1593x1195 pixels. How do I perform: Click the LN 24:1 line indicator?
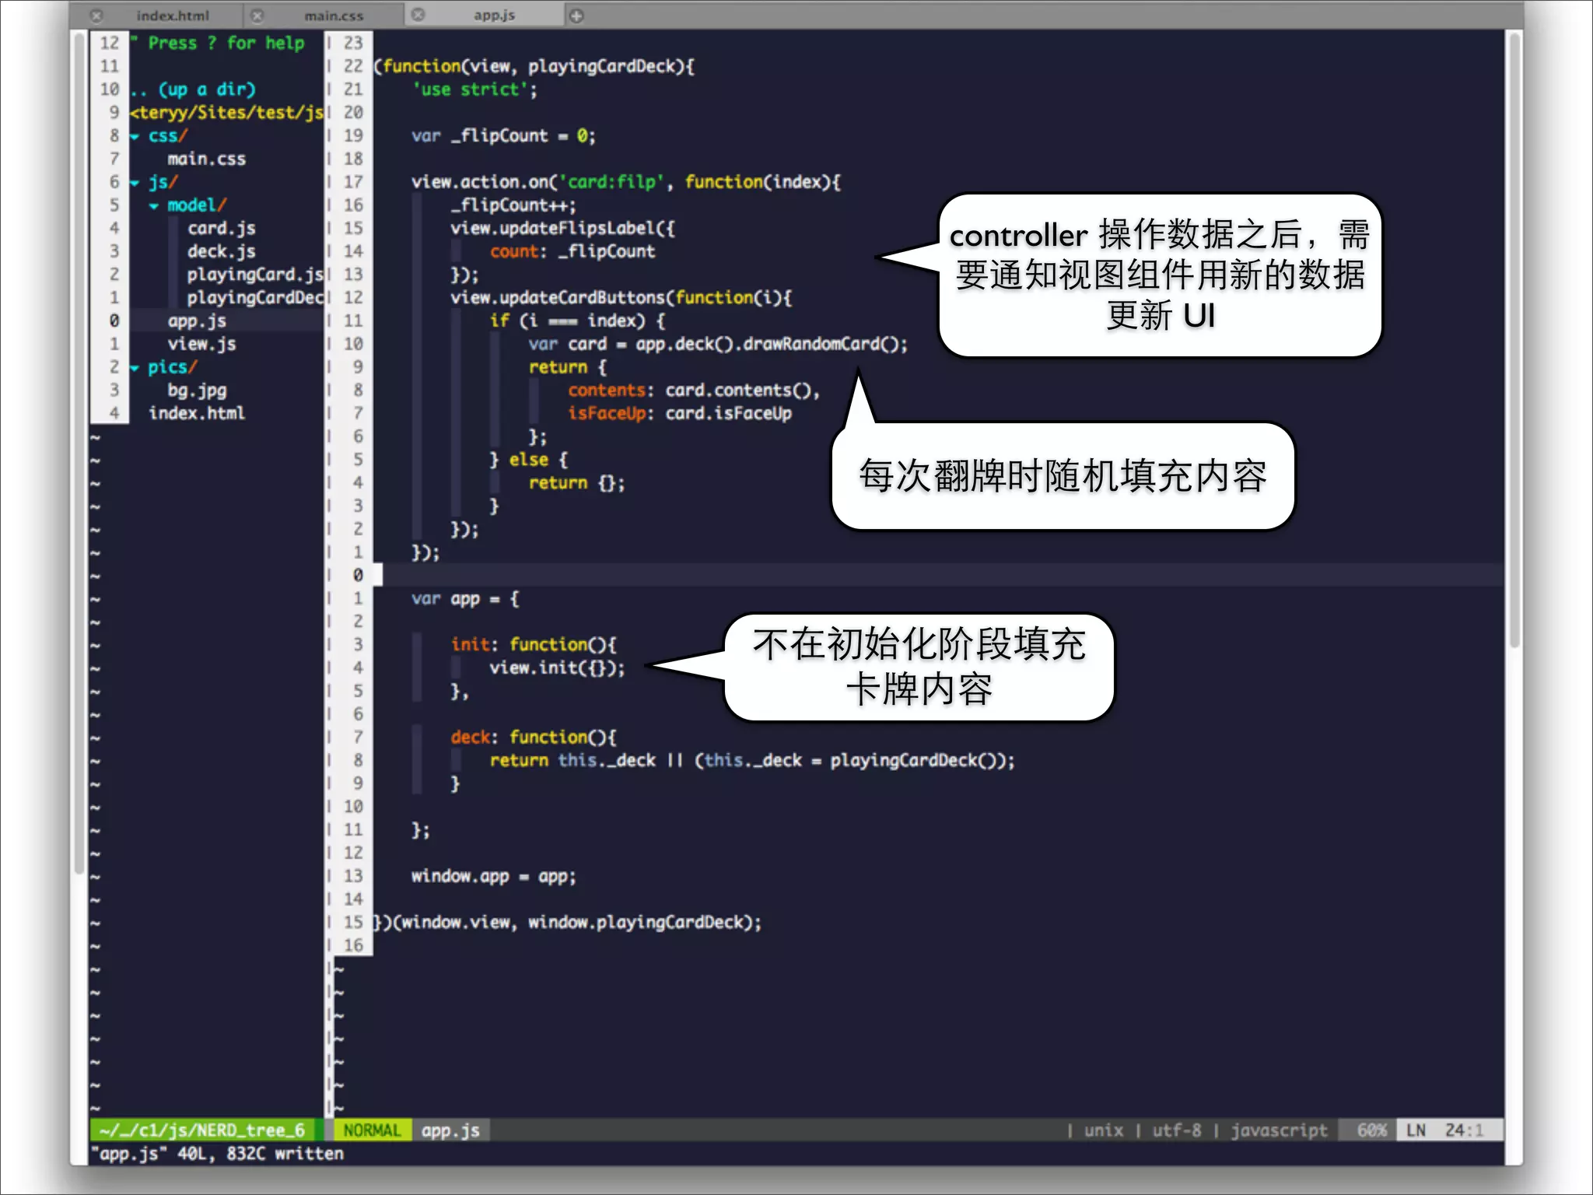pos(1449,1130)
